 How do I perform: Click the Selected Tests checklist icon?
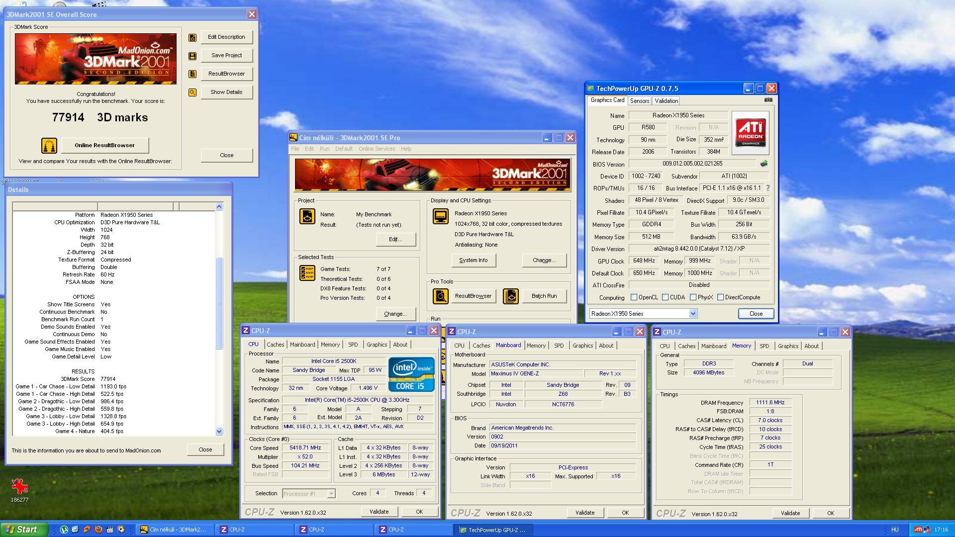[307, 273]
